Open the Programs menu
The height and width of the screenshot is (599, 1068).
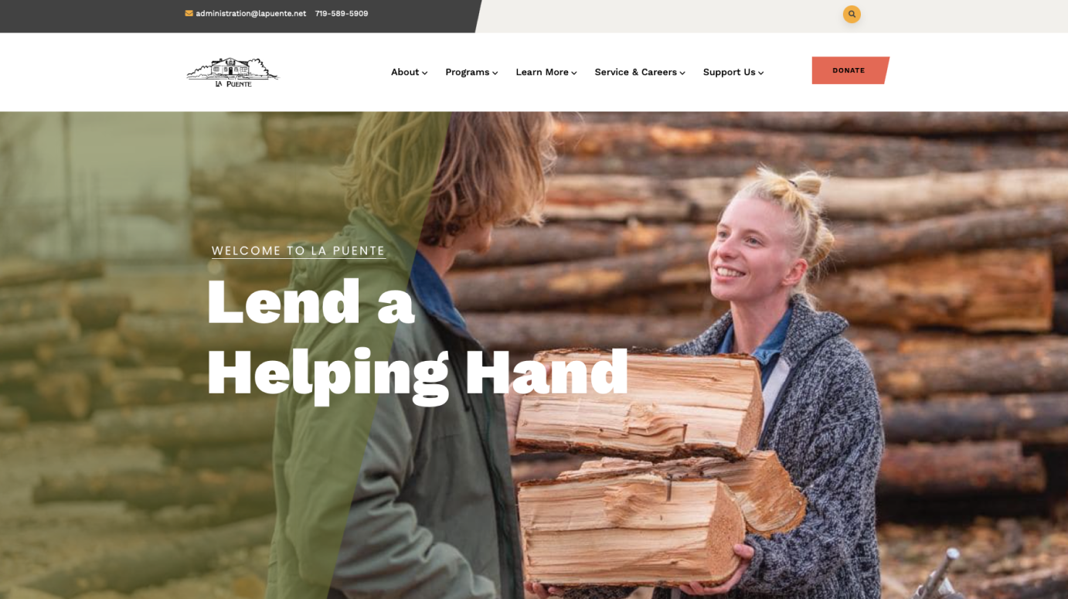click(468, 72)
